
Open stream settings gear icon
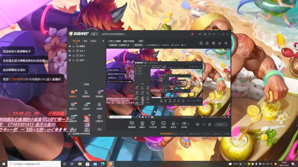209,124
